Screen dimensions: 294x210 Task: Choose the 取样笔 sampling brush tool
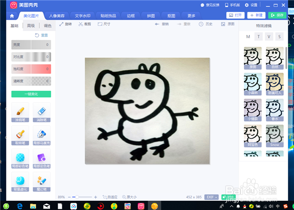[20, 135]
